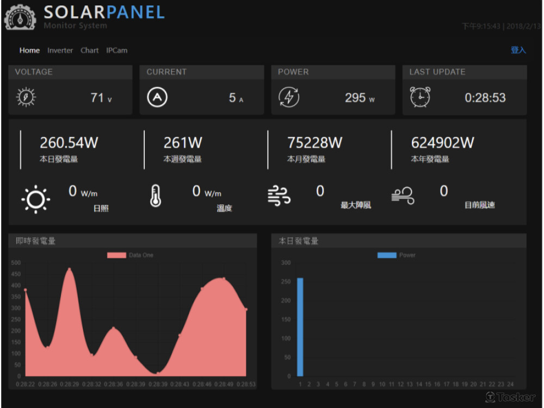Screen dimensions: 544x408
Task: Go to the Chart page
Action: pyautogui.click(x=90, y=51)
